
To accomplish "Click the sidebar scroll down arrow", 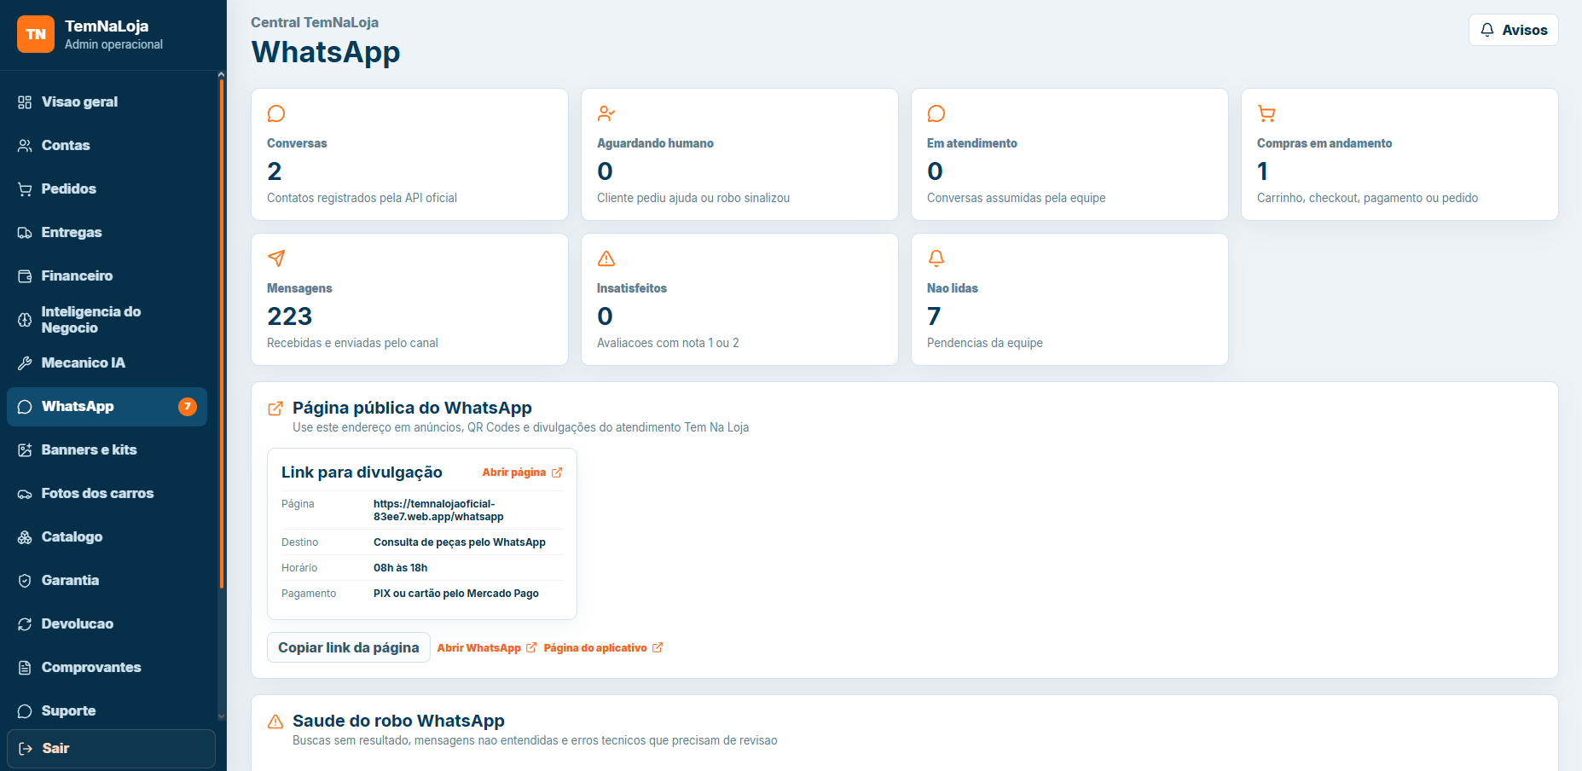I will pyautogui.click(x=222, y=716).
